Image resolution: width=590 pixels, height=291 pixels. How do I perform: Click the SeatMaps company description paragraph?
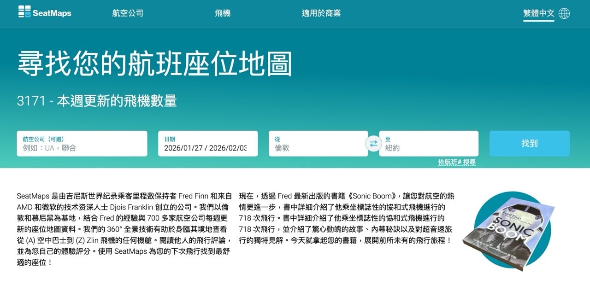[124, 229]
